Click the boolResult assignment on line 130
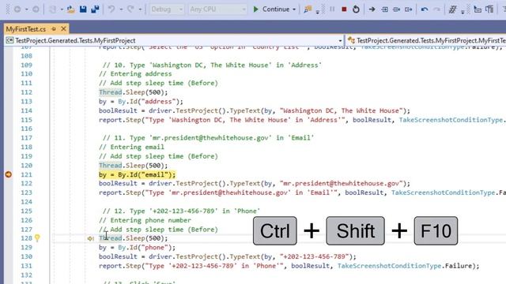This screenshot has width=506, height=284. click(x=228, y=256)
